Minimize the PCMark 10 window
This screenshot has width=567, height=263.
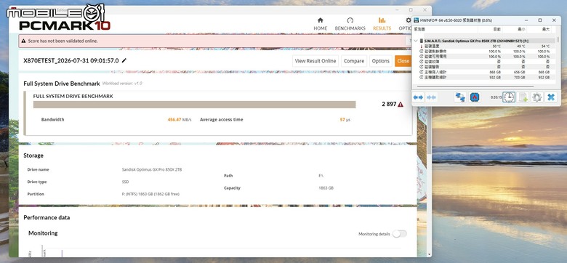coord(397,9)
